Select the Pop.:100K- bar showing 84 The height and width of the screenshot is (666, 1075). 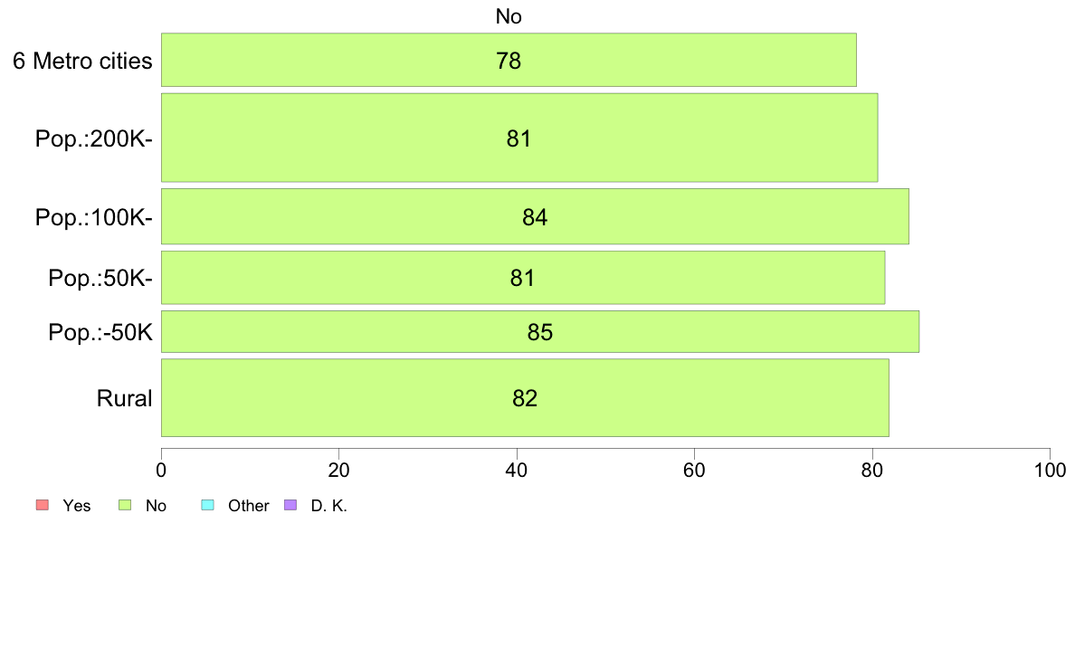535,216
